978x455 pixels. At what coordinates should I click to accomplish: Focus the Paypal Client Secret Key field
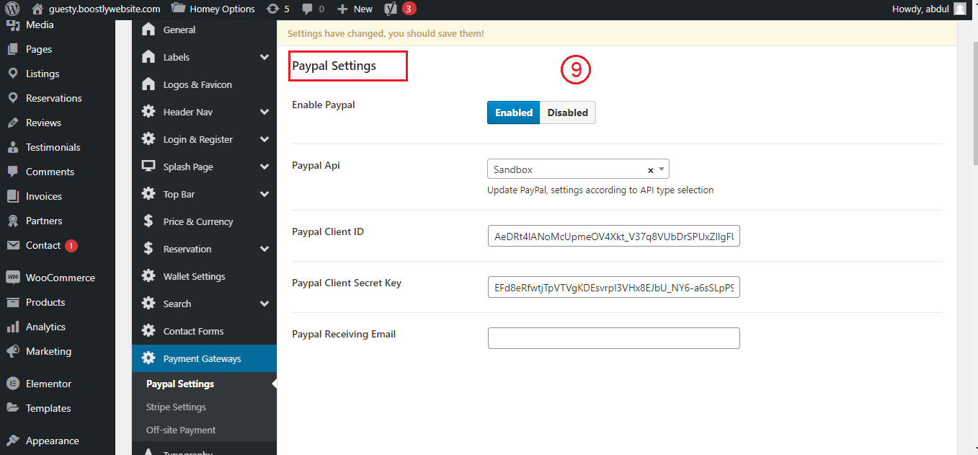[x=614, y=287]
